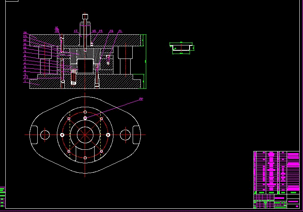Screen dimensions: 303x212
Task: Select part callout number 16
Action: [57, 28]
